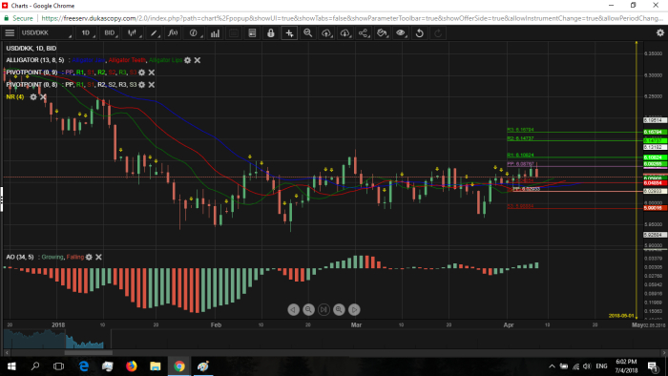
Task: Remove the Alligator indicator with X
Action: (198, 60)
